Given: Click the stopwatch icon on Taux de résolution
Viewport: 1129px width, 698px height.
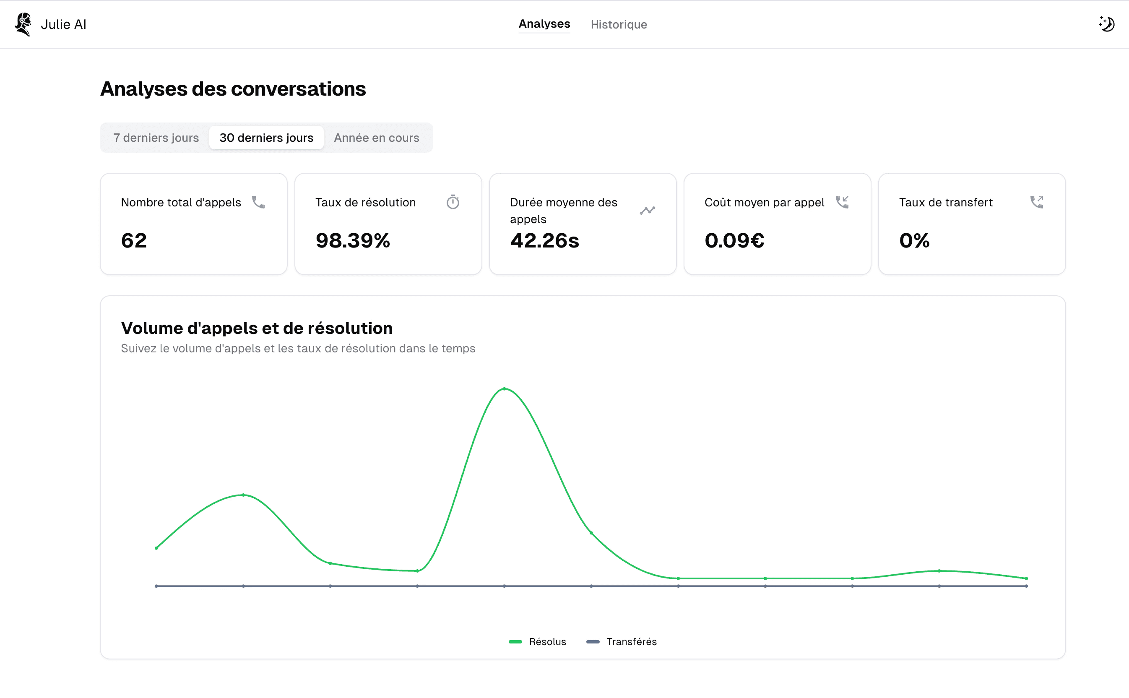Looking at the screenshot, I should tap(453, 202).
